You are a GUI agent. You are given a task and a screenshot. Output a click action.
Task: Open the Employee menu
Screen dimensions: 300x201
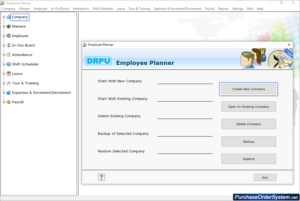tap(40, 9)
